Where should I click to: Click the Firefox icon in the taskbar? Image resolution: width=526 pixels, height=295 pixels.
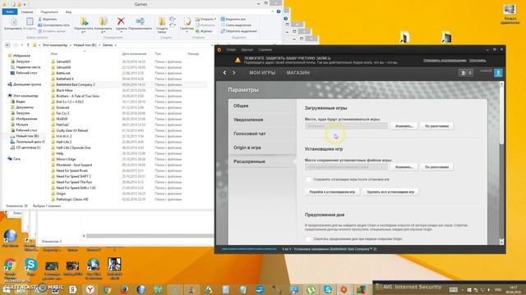click(124, 289)
